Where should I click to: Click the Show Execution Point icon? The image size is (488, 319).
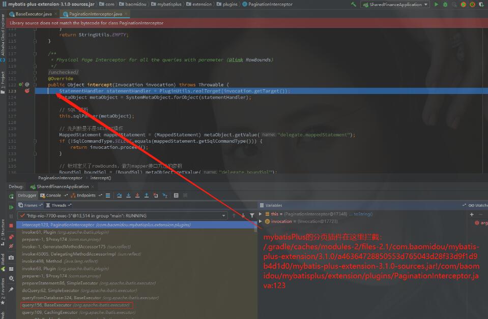108,196
